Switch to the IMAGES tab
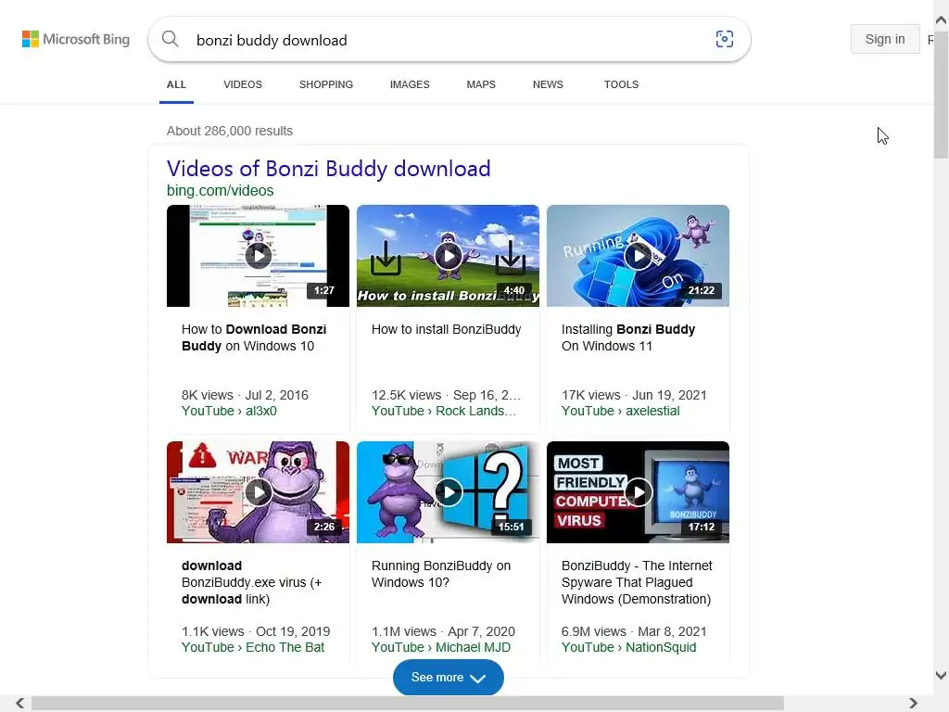Viewport: 949px width, 712px height. pos(410,84)
